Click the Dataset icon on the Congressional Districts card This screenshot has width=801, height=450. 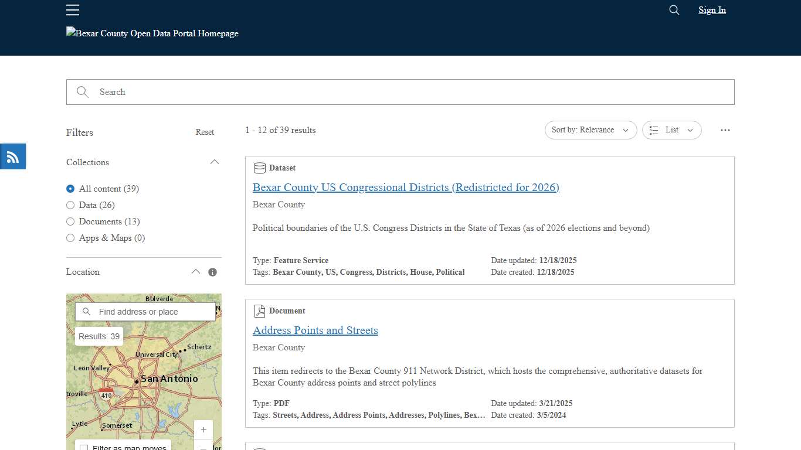[259, 168]
